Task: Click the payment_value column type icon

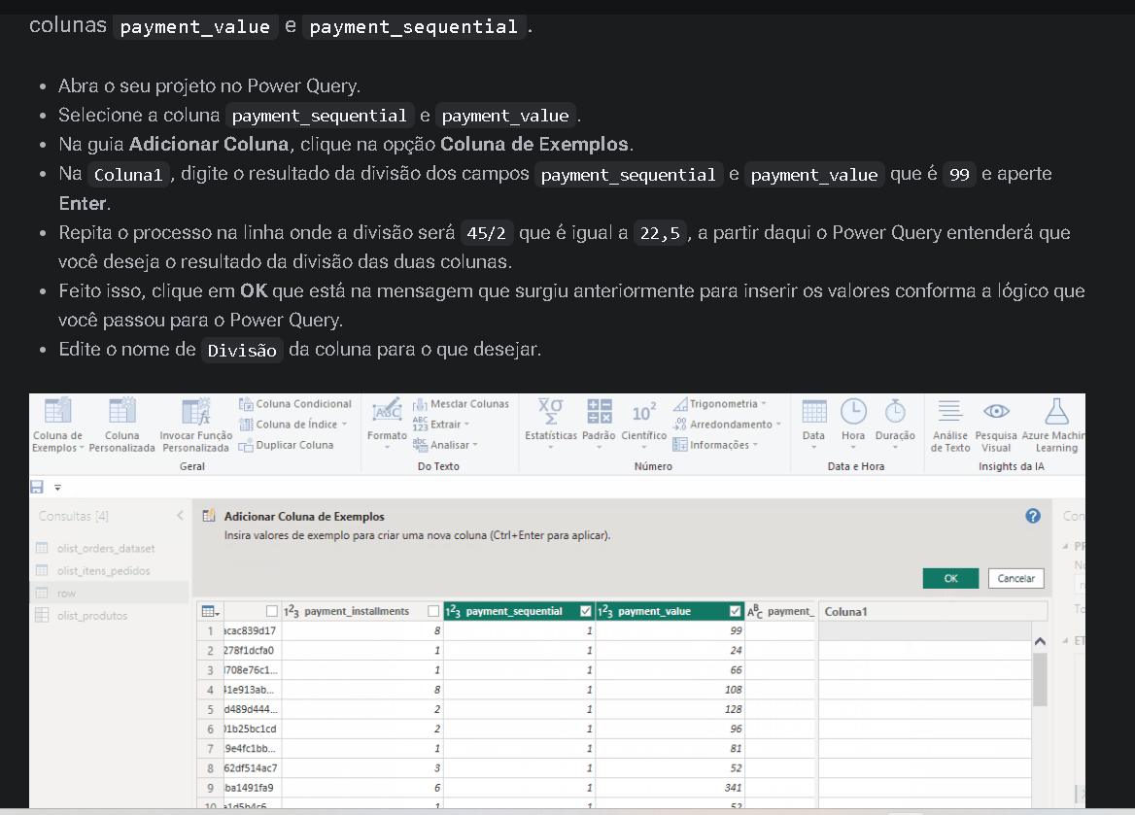Action: pyautogui.click(x=605, y=612)
